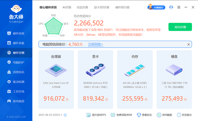Viewport: 198px width, 121px height.
Task: Open 硬件排行榜 tab
Action: 122,7
